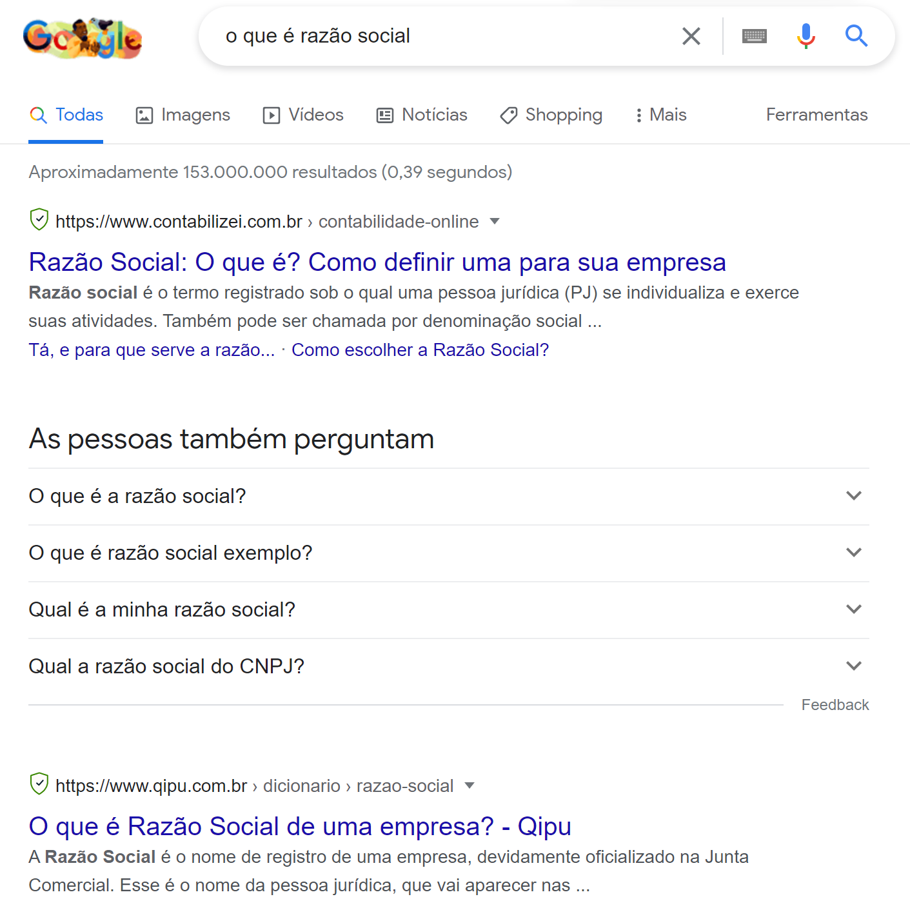Select the Vídeos play icon
This screenshot has width=910, height=899.
click(x=272, y=115)
